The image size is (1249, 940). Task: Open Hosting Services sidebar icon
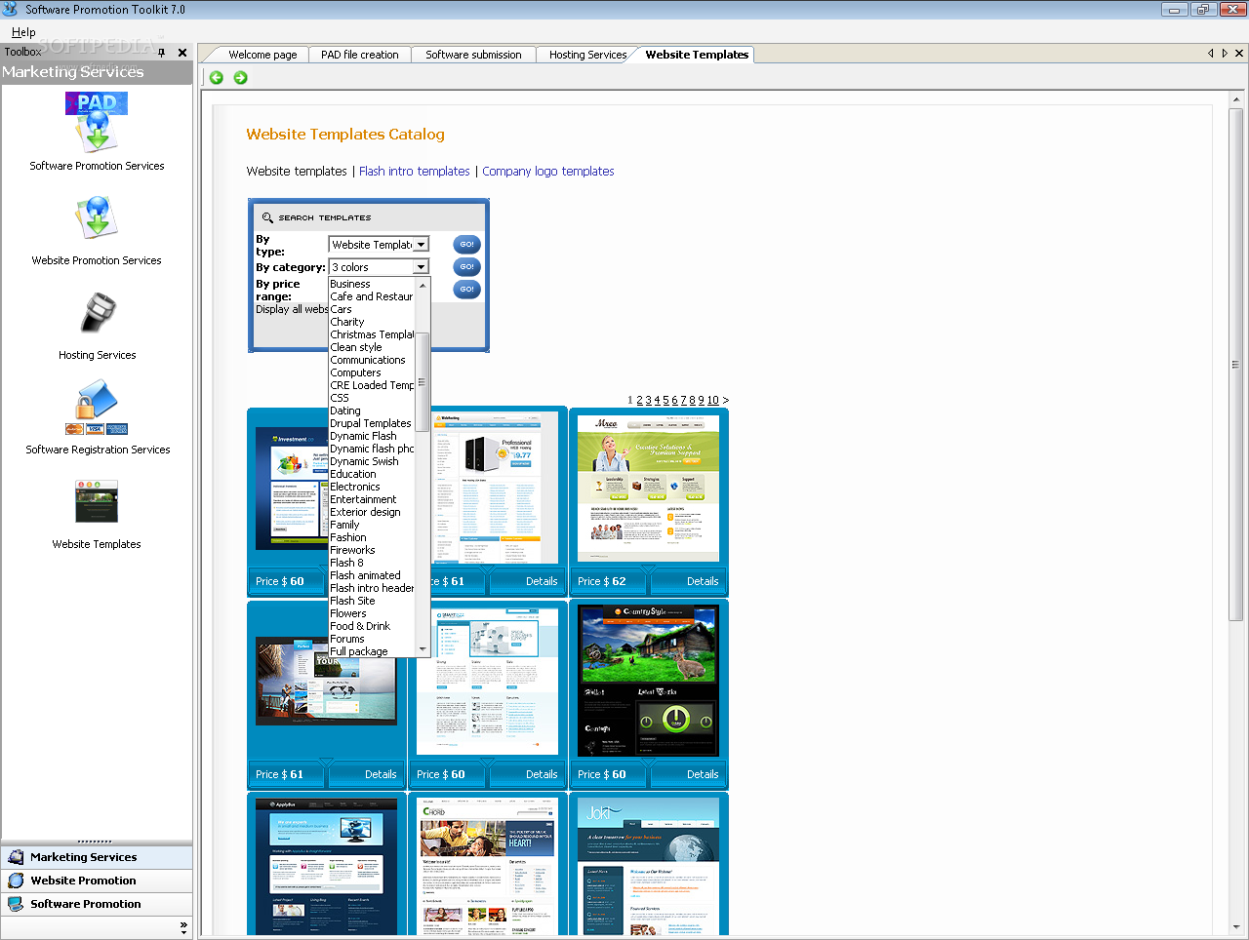[97, 313]
